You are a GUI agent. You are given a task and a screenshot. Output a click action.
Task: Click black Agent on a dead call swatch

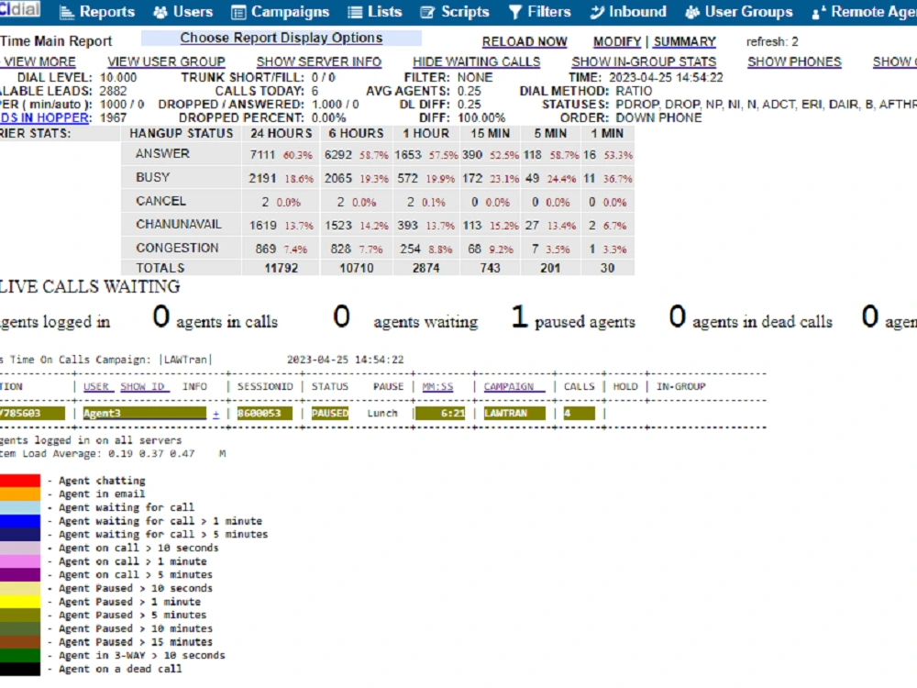click(20, 669)
